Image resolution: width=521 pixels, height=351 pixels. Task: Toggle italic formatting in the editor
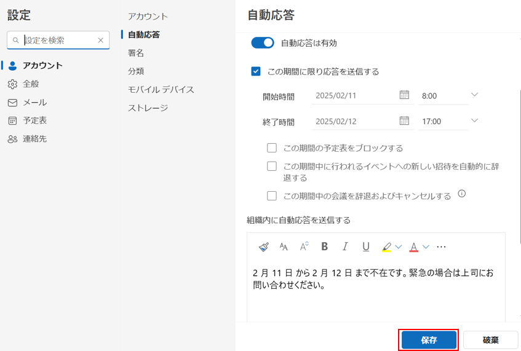point(345,246)
